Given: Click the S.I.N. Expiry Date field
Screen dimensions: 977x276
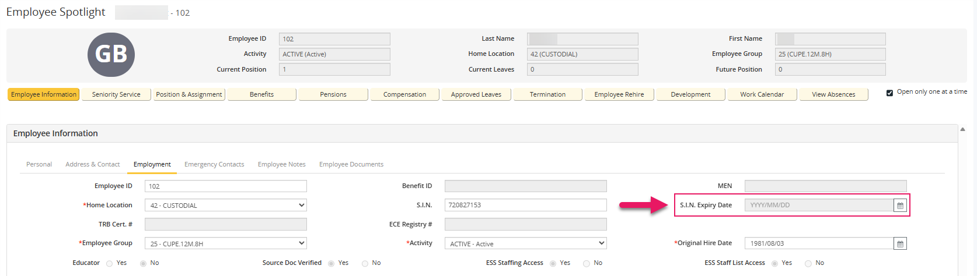Looking at the screenshot, I should [x=819, y=206].
